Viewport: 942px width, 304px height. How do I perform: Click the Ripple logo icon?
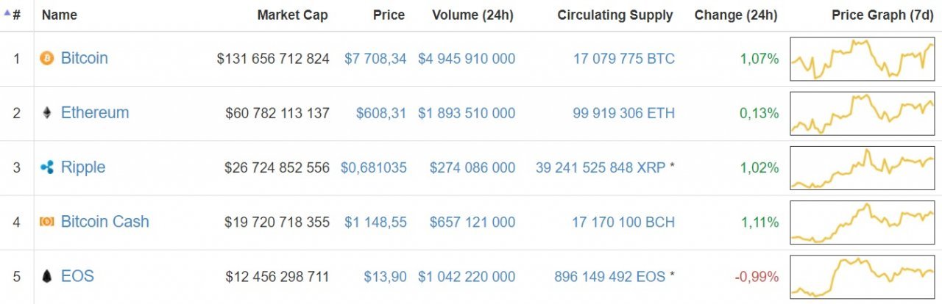(x=47, y=167)
